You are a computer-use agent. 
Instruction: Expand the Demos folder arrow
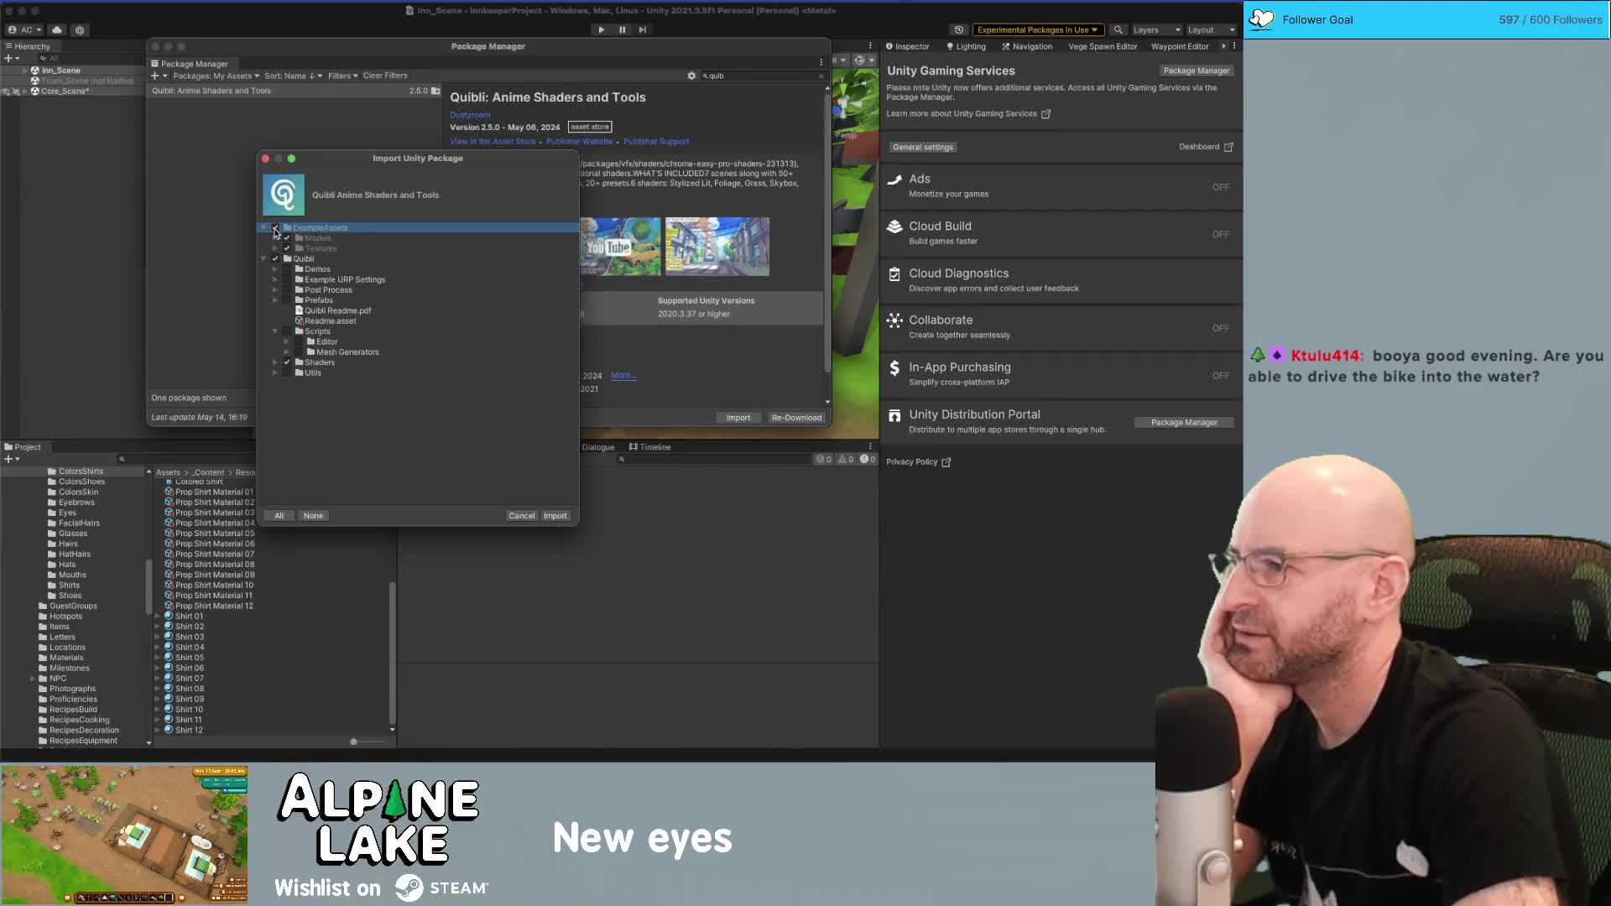tap(275, 269)
